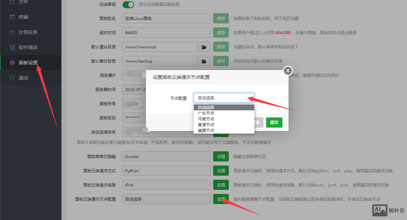Click 设置 next to 面板菜单栏隐藏
407x220 pixels.
(221, 156)
